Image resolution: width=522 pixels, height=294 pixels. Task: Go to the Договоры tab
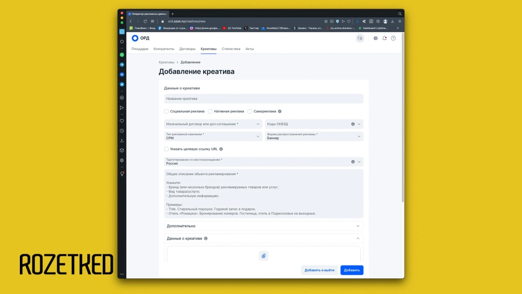tap(187, 49)
